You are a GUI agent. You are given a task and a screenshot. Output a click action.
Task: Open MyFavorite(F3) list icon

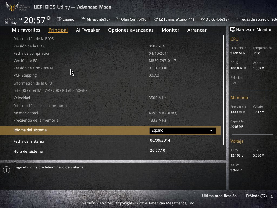click(83, 19)
